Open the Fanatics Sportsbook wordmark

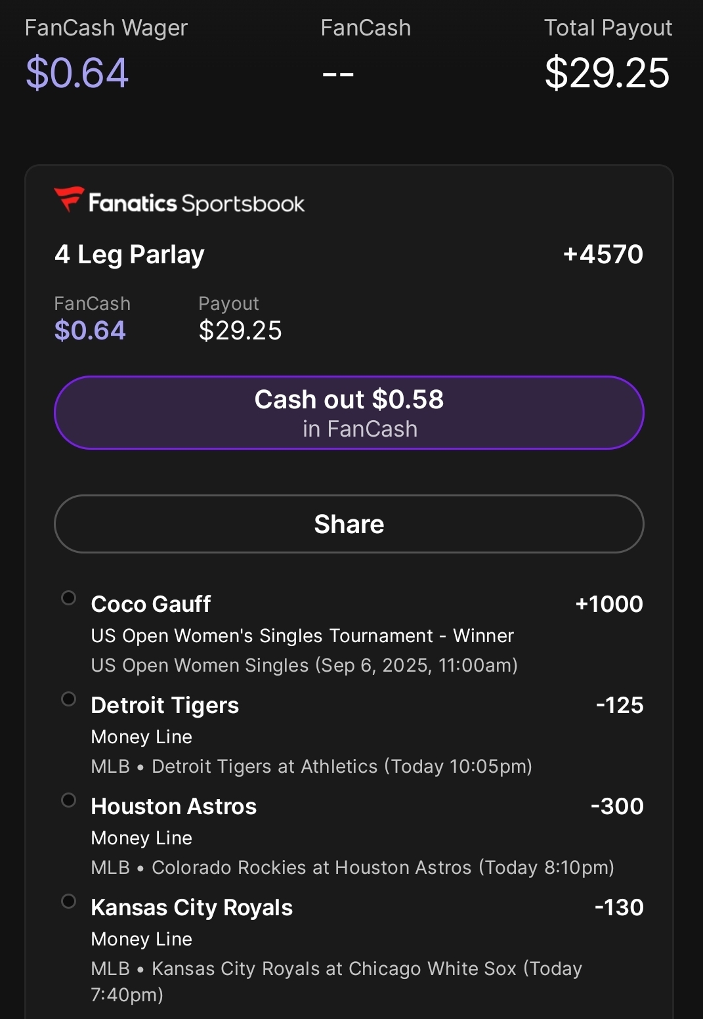(x=196, y=204)
